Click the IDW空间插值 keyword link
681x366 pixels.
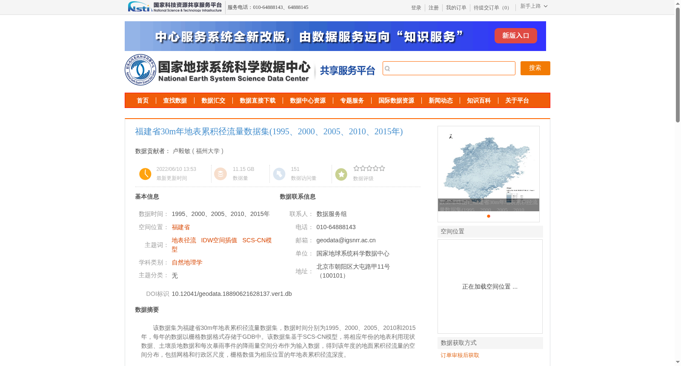pyautogui.click(x=219, y=240)
